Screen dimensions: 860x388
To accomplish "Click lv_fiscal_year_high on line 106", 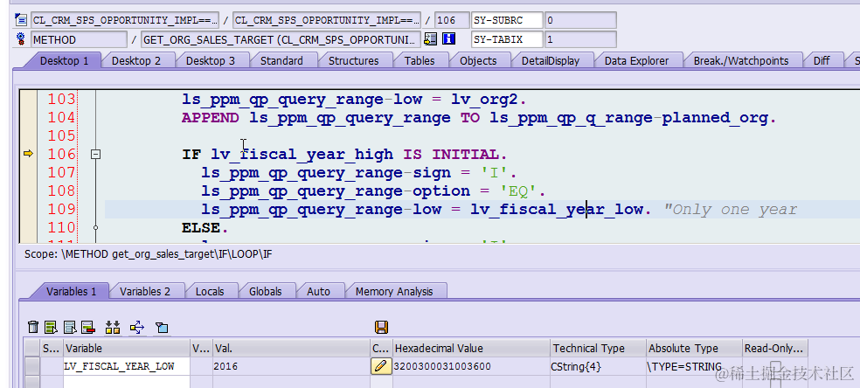I will [302, 155].
